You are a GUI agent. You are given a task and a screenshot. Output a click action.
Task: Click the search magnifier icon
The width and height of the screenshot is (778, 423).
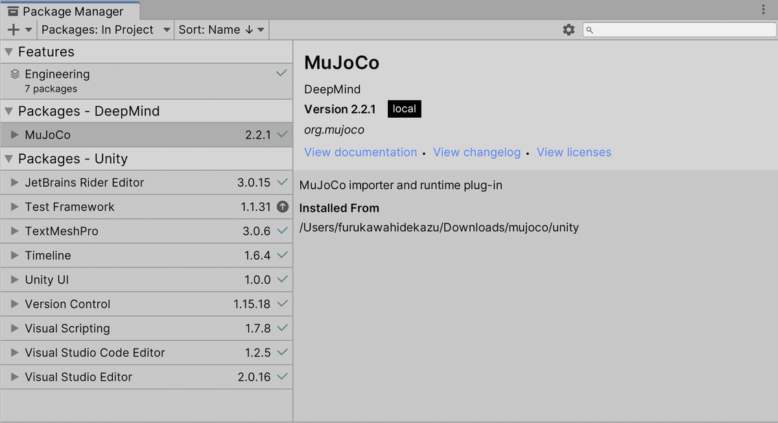coord(589,29)
